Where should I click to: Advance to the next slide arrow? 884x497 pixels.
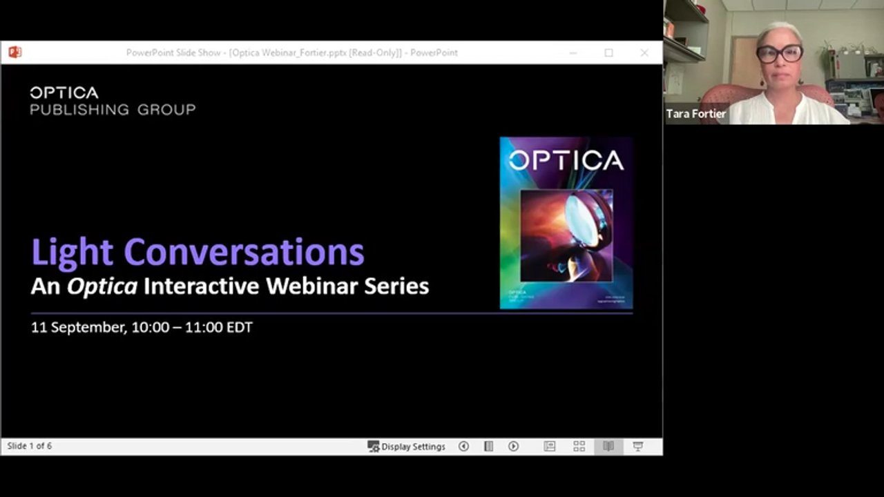(x=513, y=447)
